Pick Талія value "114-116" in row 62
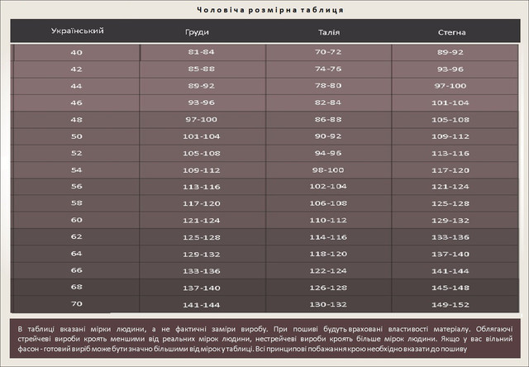The image size is (529, 367). pyautogui.click(x=328, y=236)
